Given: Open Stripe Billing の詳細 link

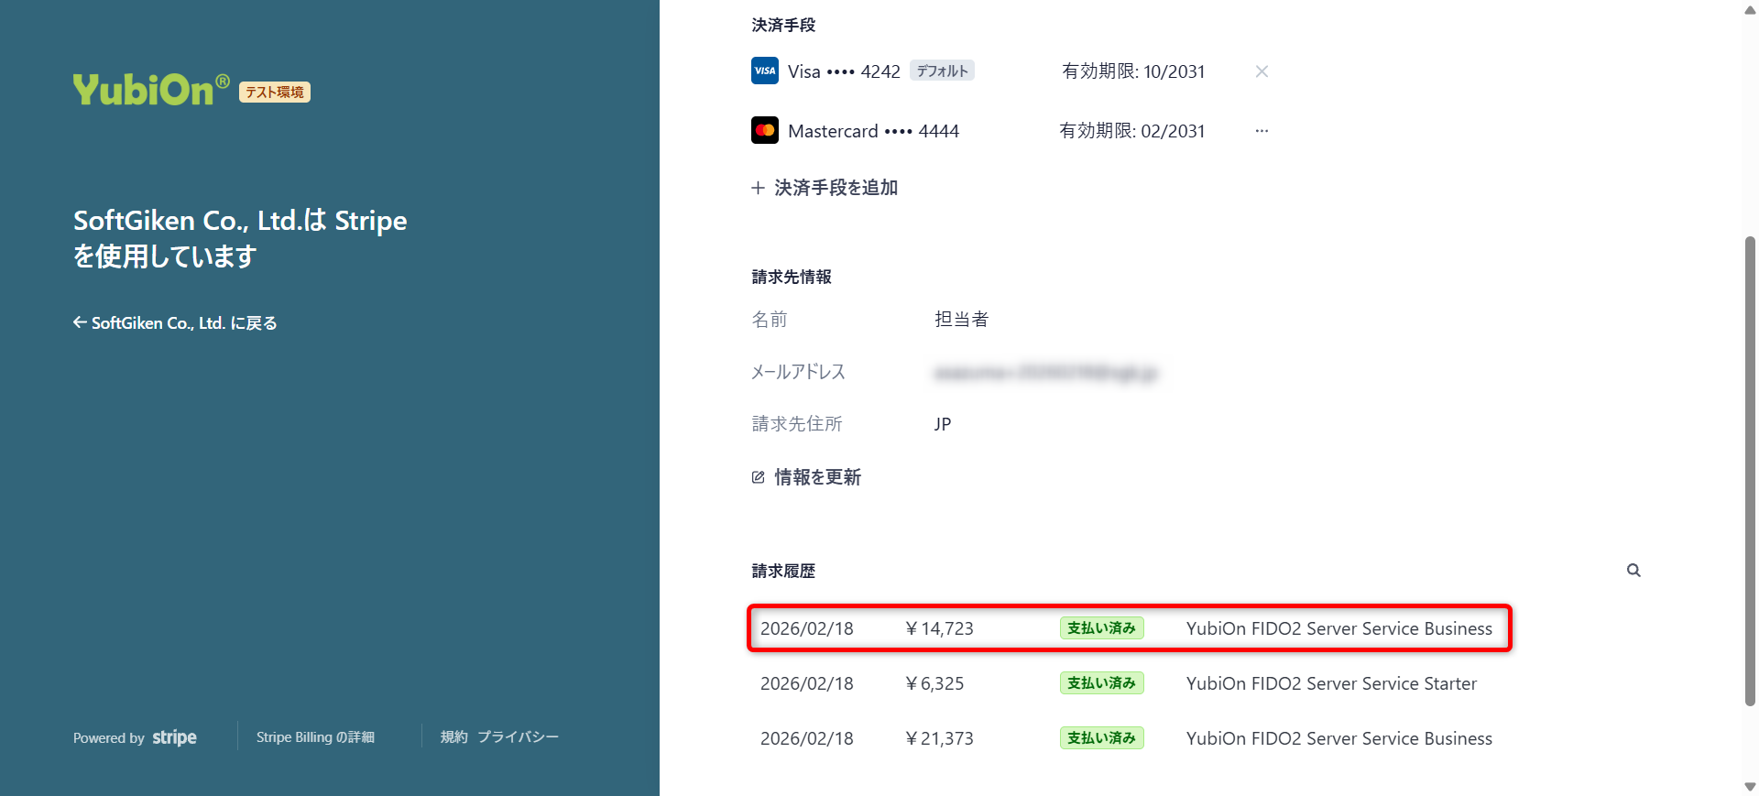Looking at the screenshot, I should click(x=315, y=737).
